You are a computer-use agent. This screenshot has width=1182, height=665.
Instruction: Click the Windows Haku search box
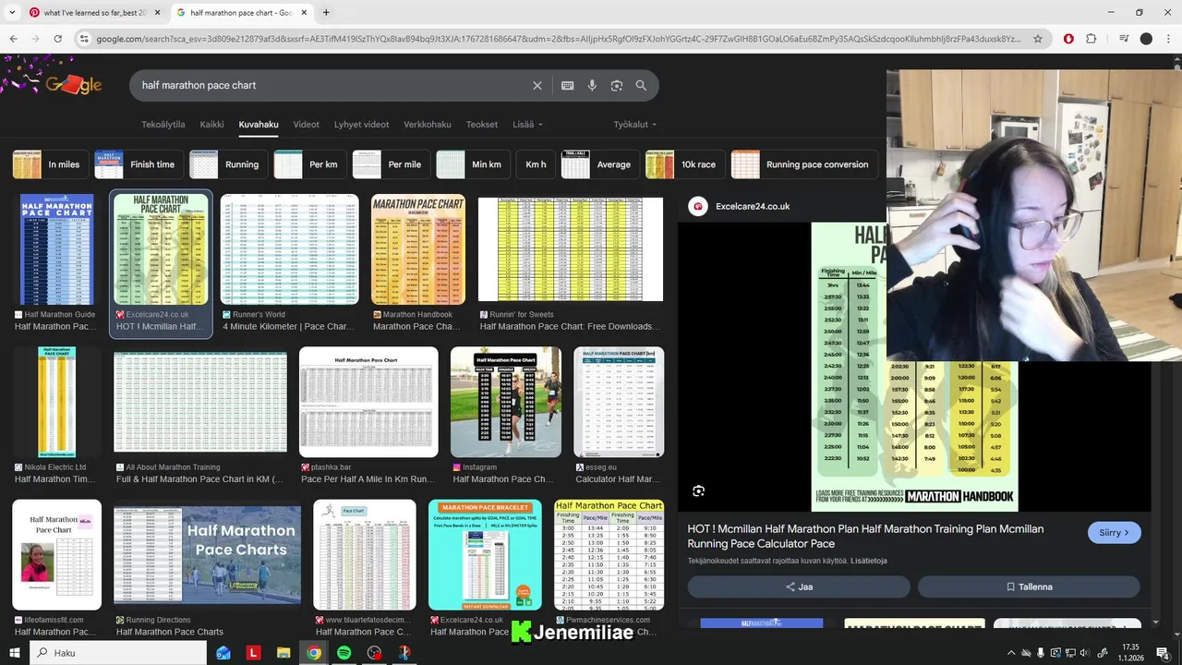pyautogui.click(x=118, y=653)
